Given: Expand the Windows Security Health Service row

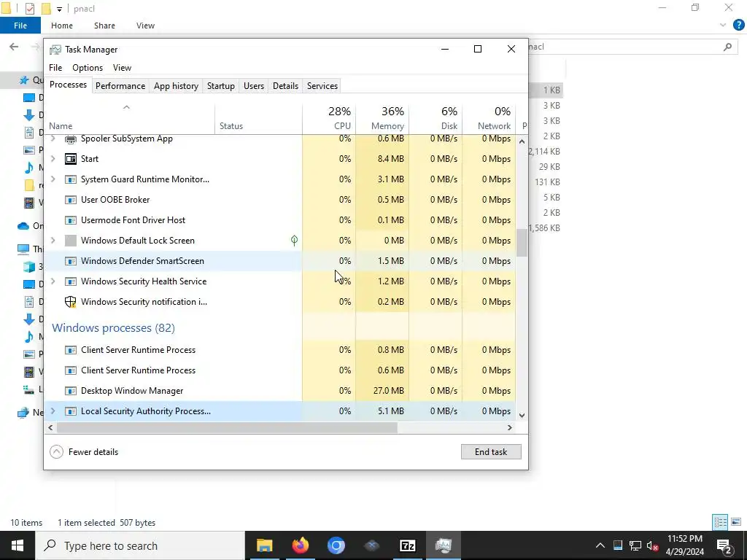Looking at the screenshot, I should (53, 281).
